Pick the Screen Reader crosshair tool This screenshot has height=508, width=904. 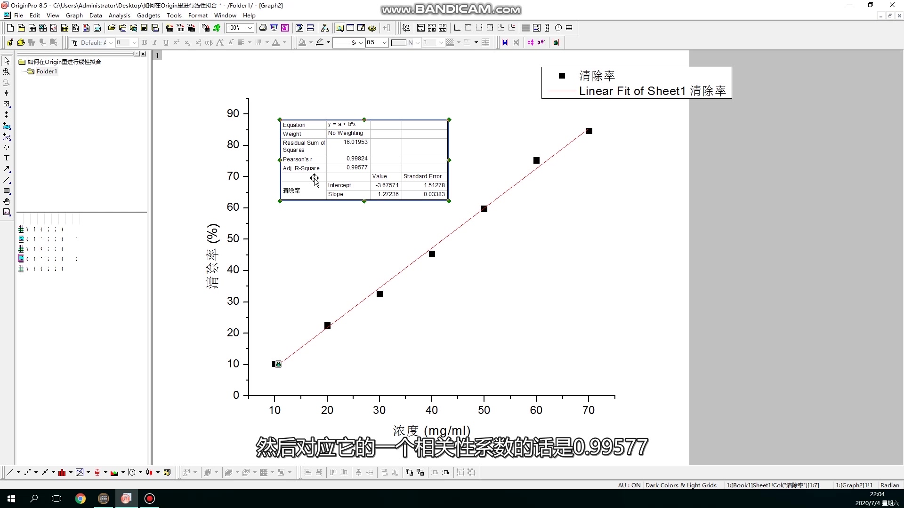(7, 93)
